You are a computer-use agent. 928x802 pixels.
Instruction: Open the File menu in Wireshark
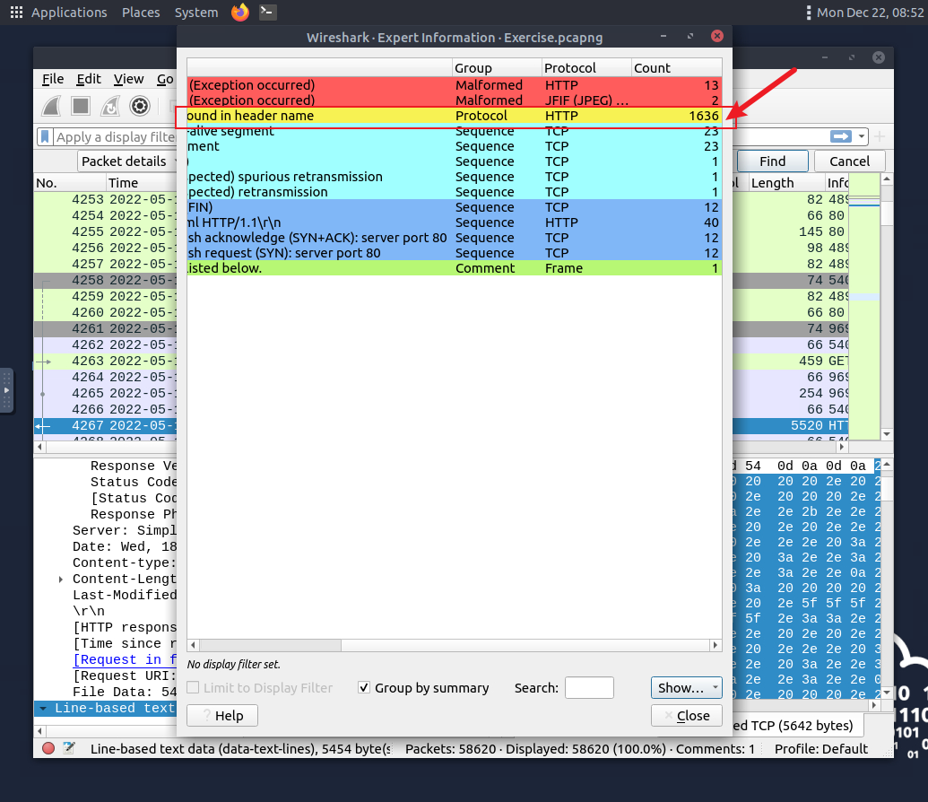coord(53,79)
